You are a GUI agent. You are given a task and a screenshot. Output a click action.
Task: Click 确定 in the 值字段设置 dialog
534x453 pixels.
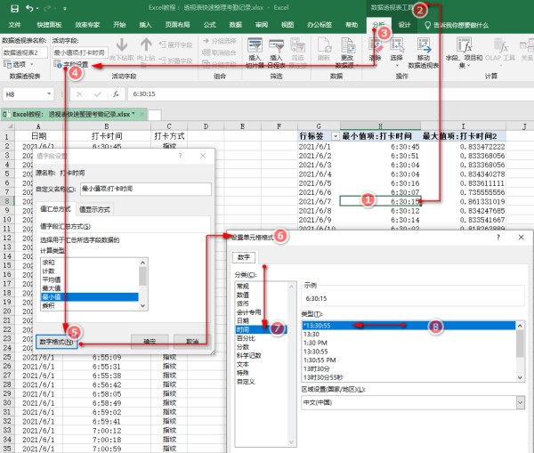pos(150,341)
